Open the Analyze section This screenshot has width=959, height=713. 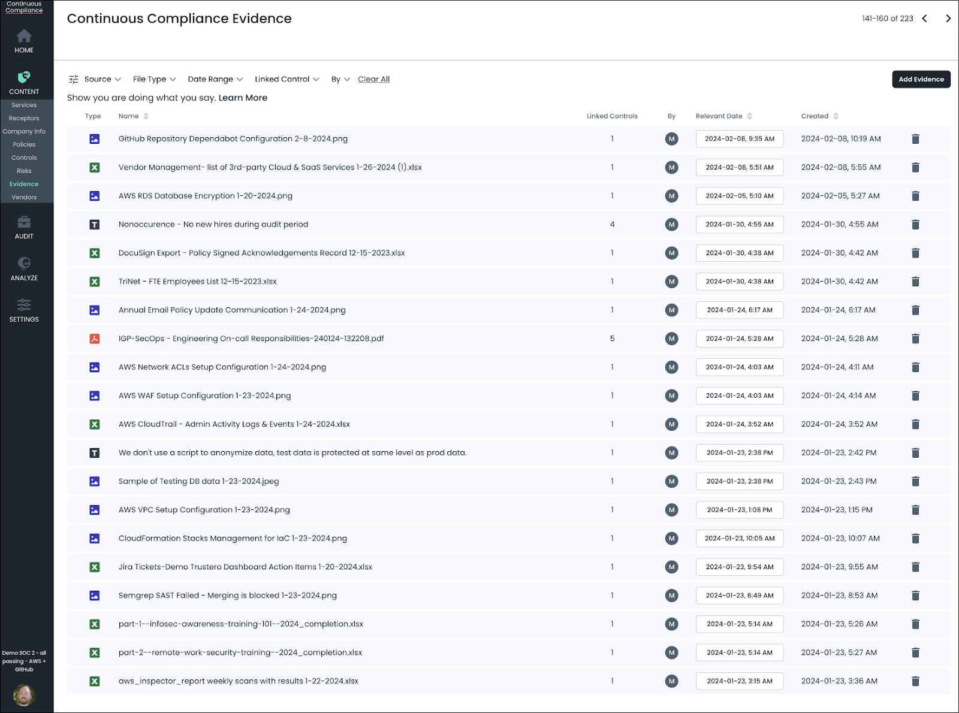click(24, 269)
